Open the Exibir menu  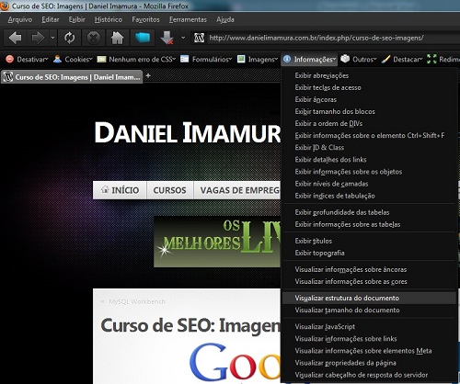point(76,19)
